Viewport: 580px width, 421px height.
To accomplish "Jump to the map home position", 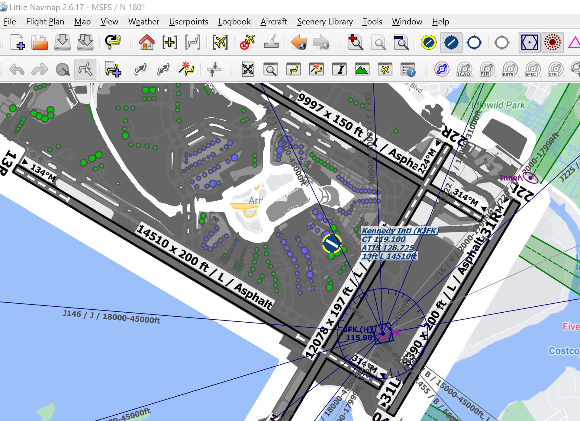I will tap(147, 42).
